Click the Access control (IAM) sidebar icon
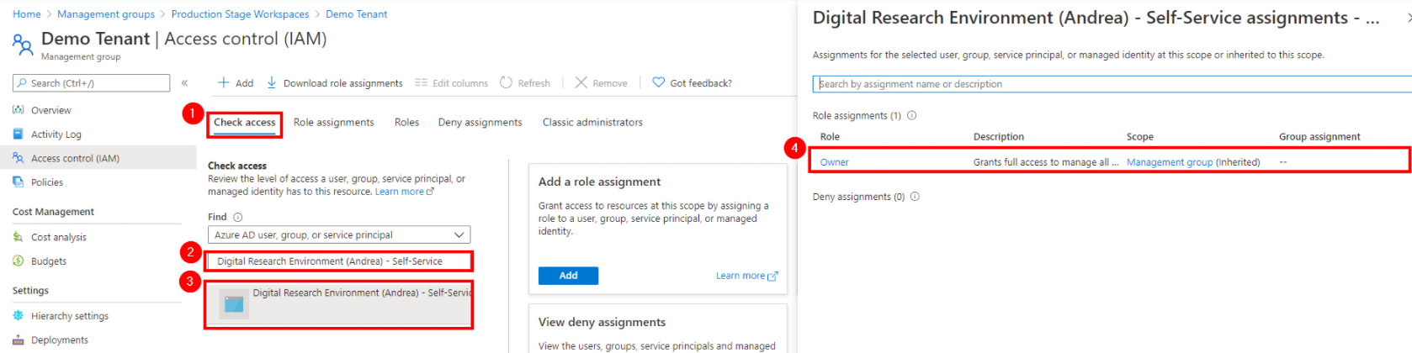 point(19,158)
